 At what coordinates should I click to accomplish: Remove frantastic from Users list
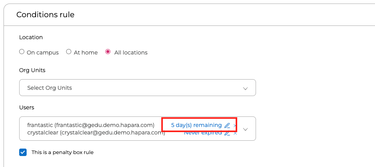coord(234,125)
